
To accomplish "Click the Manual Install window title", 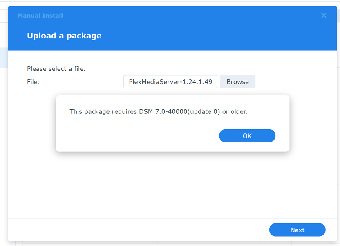I will [x=40, y=16].
